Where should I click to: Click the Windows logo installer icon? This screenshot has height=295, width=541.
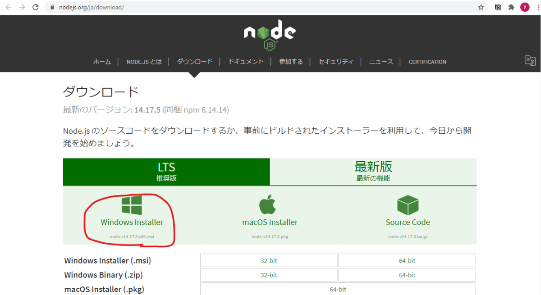coord(132,204)
